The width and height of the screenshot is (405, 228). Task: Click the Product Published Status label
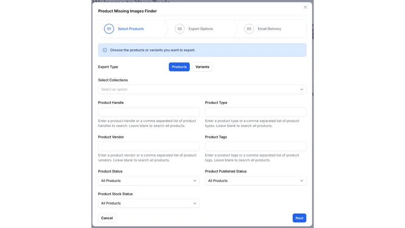tap(226, 171)
